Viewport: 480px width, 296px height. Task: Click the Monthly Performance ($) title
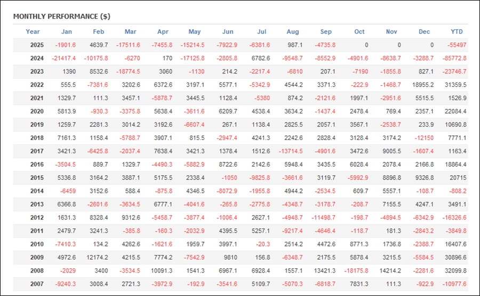(x=61, y=16)
